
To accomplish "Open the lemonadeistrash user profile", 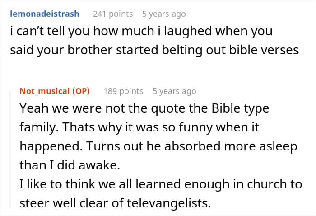I will click(x=44, y=14).
